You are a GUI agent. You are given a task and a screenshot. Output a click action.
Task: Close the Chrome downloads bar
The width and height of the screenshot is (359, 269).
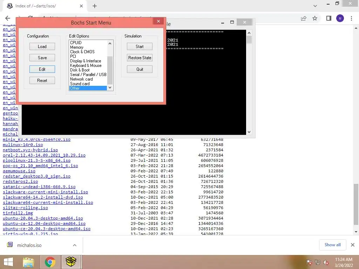point(353,245)
